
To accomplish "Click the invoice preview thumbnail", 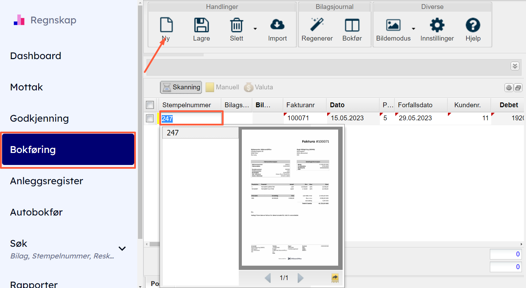I will pos(290,198).
